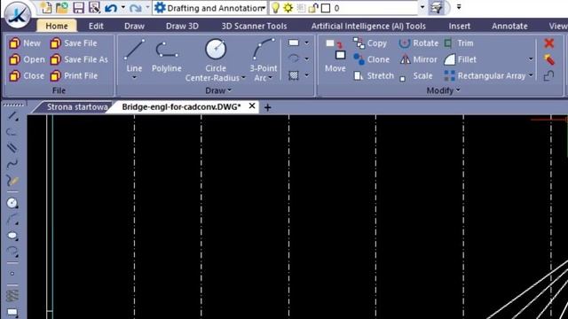Select the Scale tool
This screenshot has height=319, width=568.
415,76
